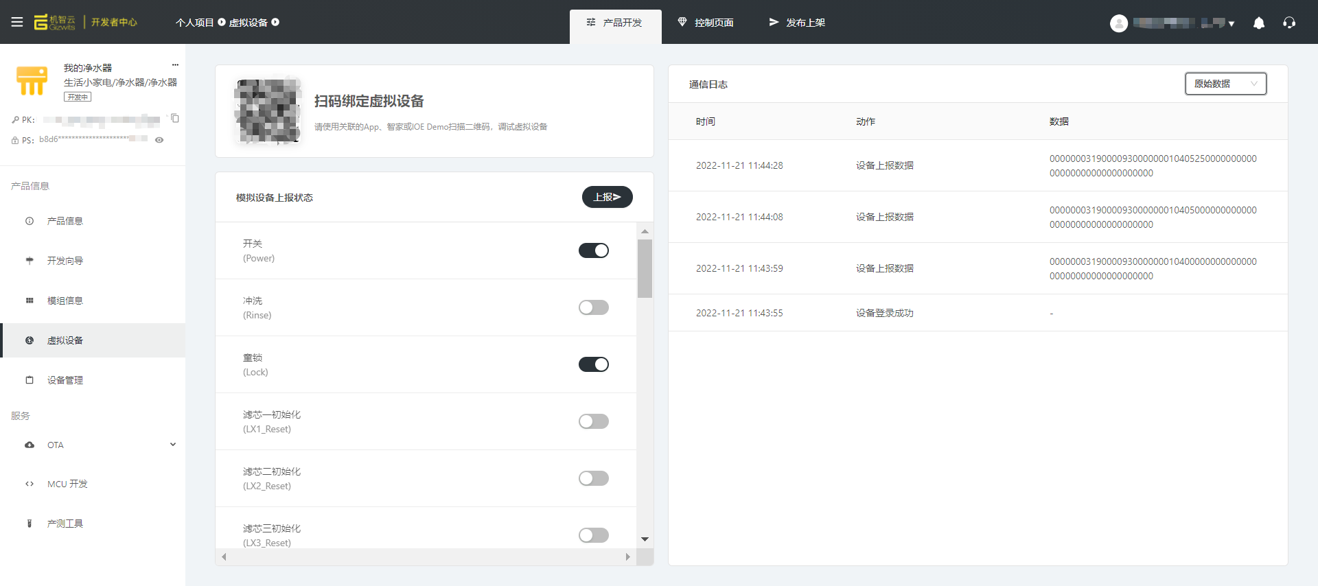The image size is (1318, 586).
Task: Switch to the 发布上架 tab
Action: point(797,23)
